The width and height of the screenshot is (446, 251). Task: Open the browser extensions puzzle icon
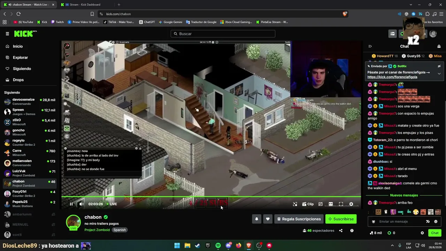(428, 14)
